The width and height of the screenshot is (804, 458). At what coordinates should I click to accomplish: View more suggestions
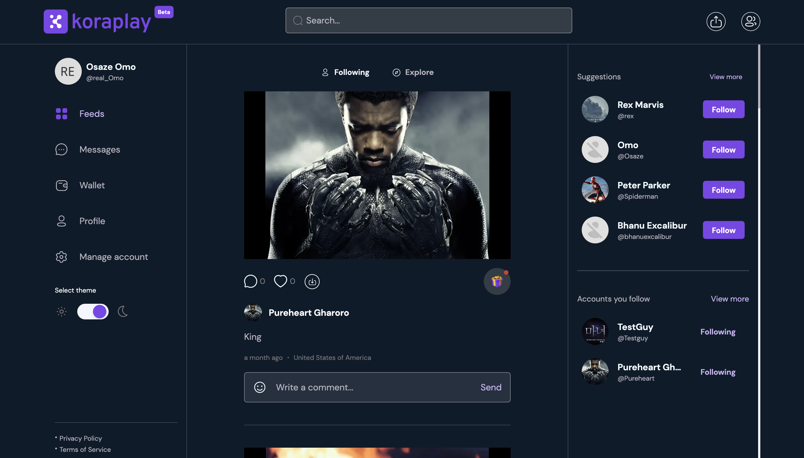(726, 77)
